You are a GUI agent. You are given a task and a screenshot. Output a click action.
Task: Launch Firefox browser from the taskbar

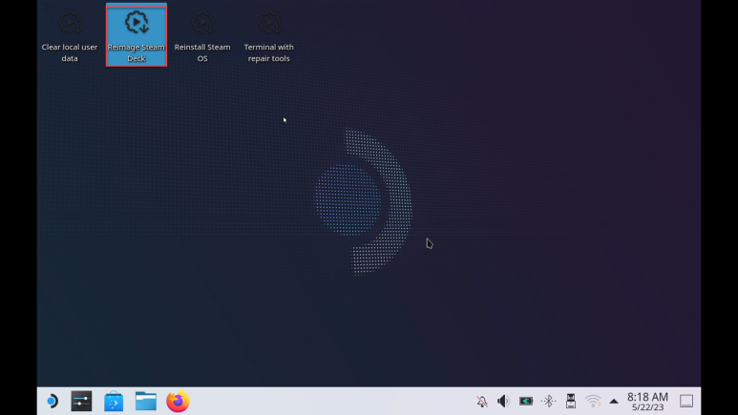pyautogui.click(x=178, y=402)
